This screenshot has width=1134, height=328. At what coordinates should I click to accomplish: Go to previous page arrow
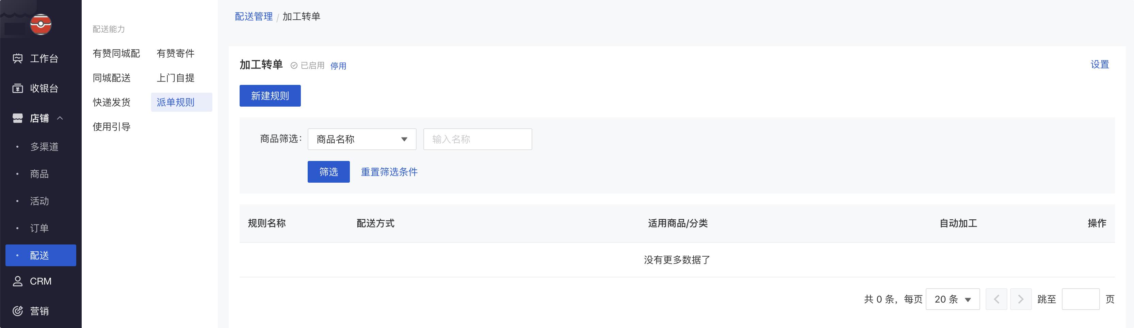pyautogui.click(x=996, y=299)
